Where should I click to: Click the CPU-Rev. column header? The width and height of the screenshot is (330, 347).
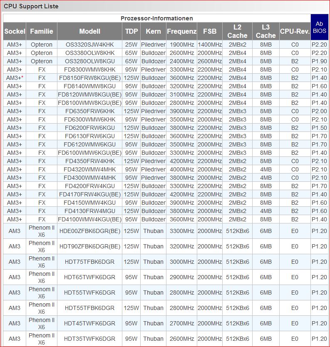[295, 31]
